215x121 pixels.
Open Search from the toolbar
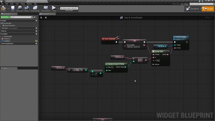point(27,8)
